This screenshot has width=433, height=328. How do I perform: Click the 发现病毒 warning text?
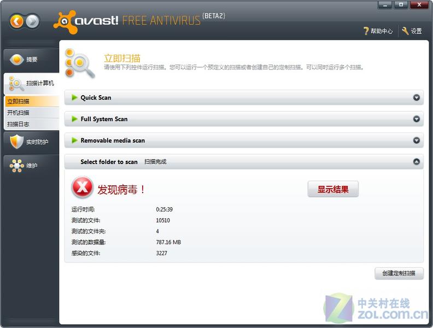[121, 189]
